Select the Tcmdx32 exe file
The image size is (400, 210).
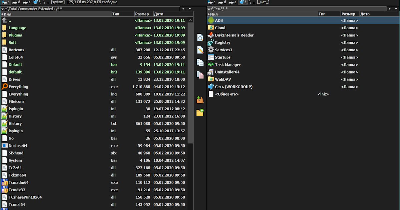tap(94, 190)
